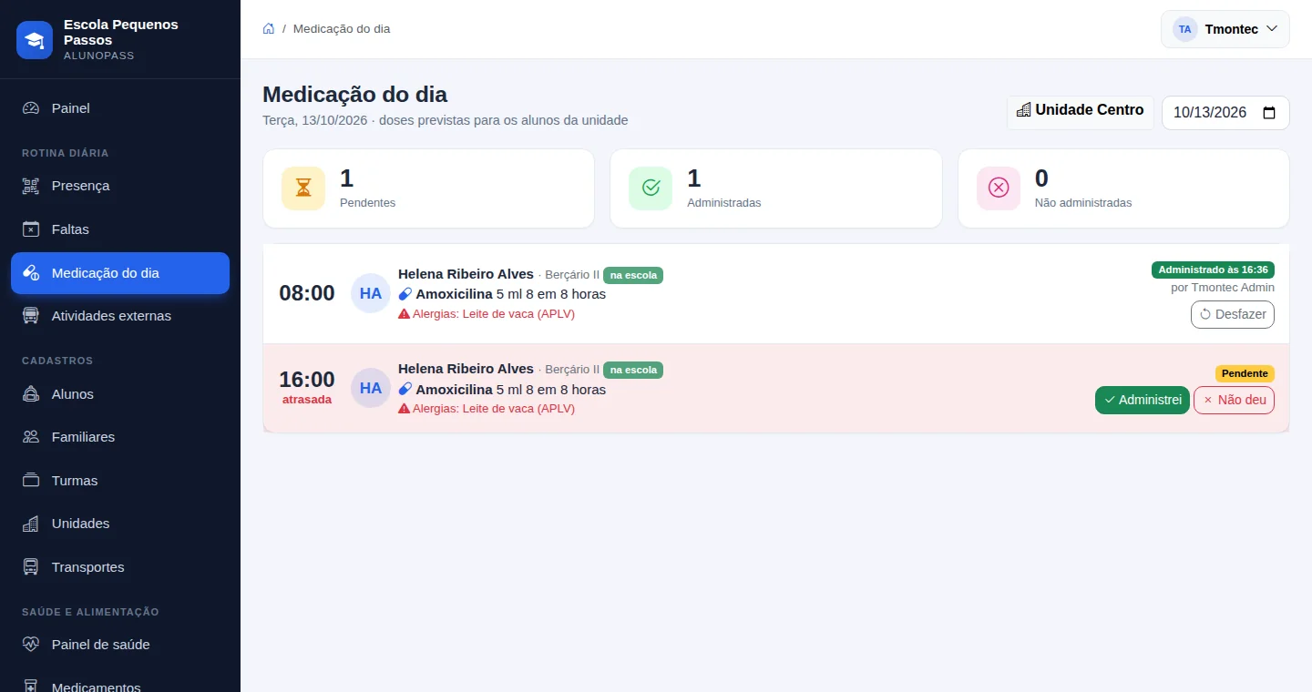This screenshot has height=692, width=1312.
Task: Click the capsule icon on the 08:00 dose
Action: coord(405,294)
